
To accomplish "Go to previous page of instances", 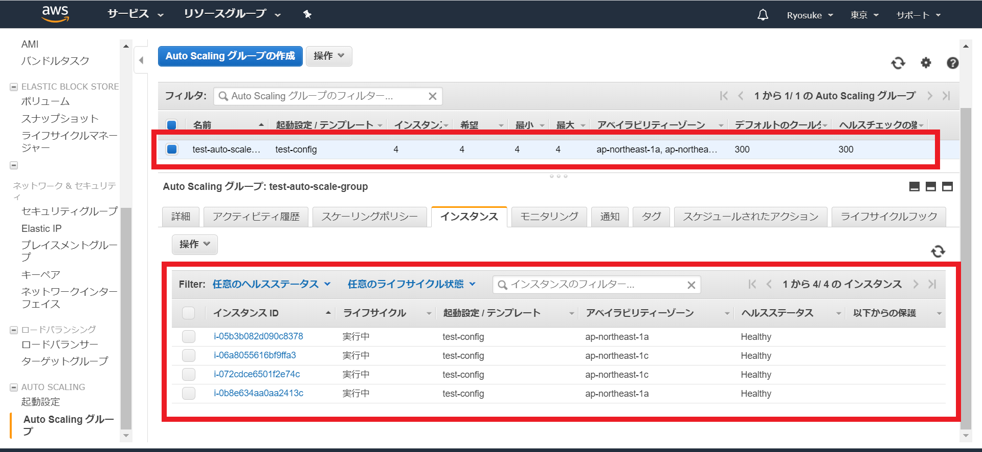I will (769, 284).
